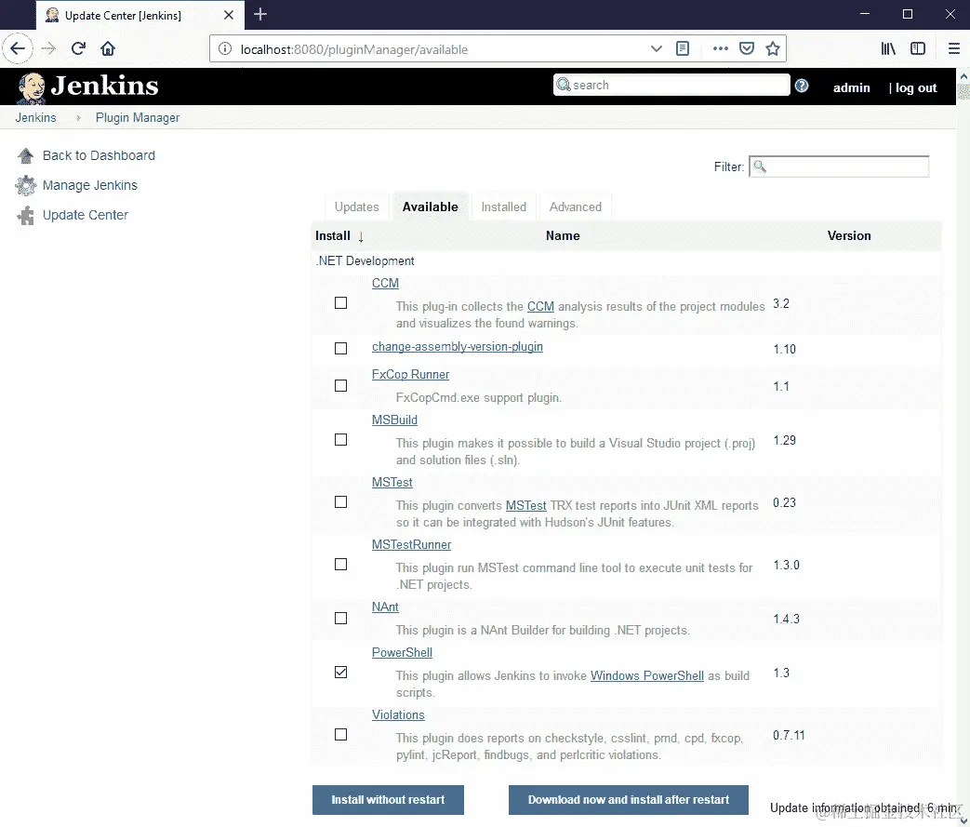Screen dimensions: 970x827
Task: Open the admin user link
Action: (x=851, y=87)
